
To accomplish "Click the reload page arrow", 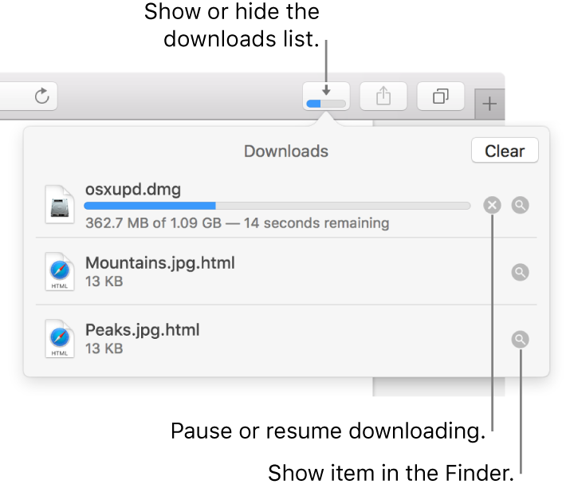I will coord(42,97).
